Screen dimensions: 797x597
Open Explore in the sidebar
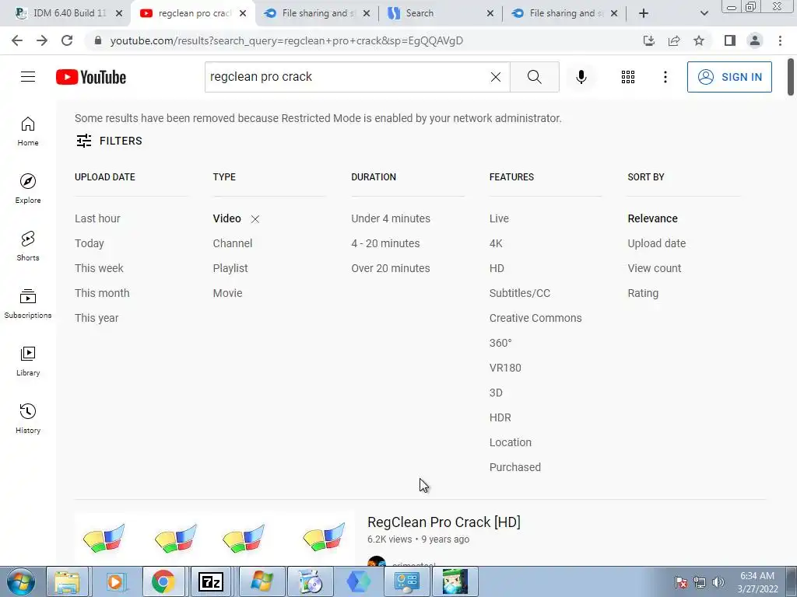[28, 189]
